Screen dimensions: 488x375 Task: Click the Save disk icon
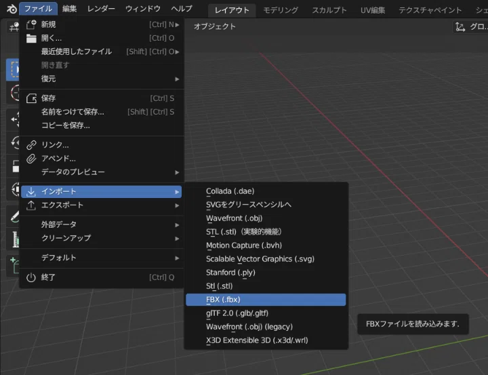pos(31,98)
